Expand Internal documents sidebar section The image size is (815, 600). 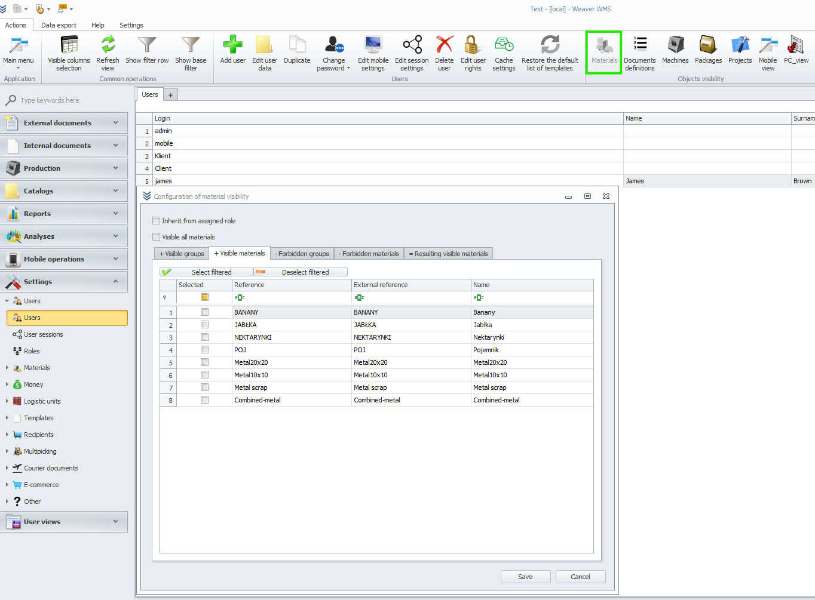[x=64, y=146]
